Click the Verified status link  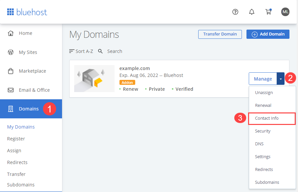[184, 89]
